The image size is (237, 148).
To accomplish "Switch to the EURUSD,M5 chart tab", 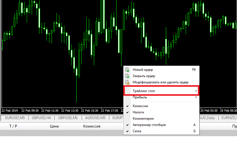I will tap(15, 118).
